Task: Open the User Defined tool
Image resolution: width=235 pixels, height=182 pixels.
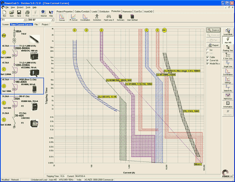Action: coord(132,18)
